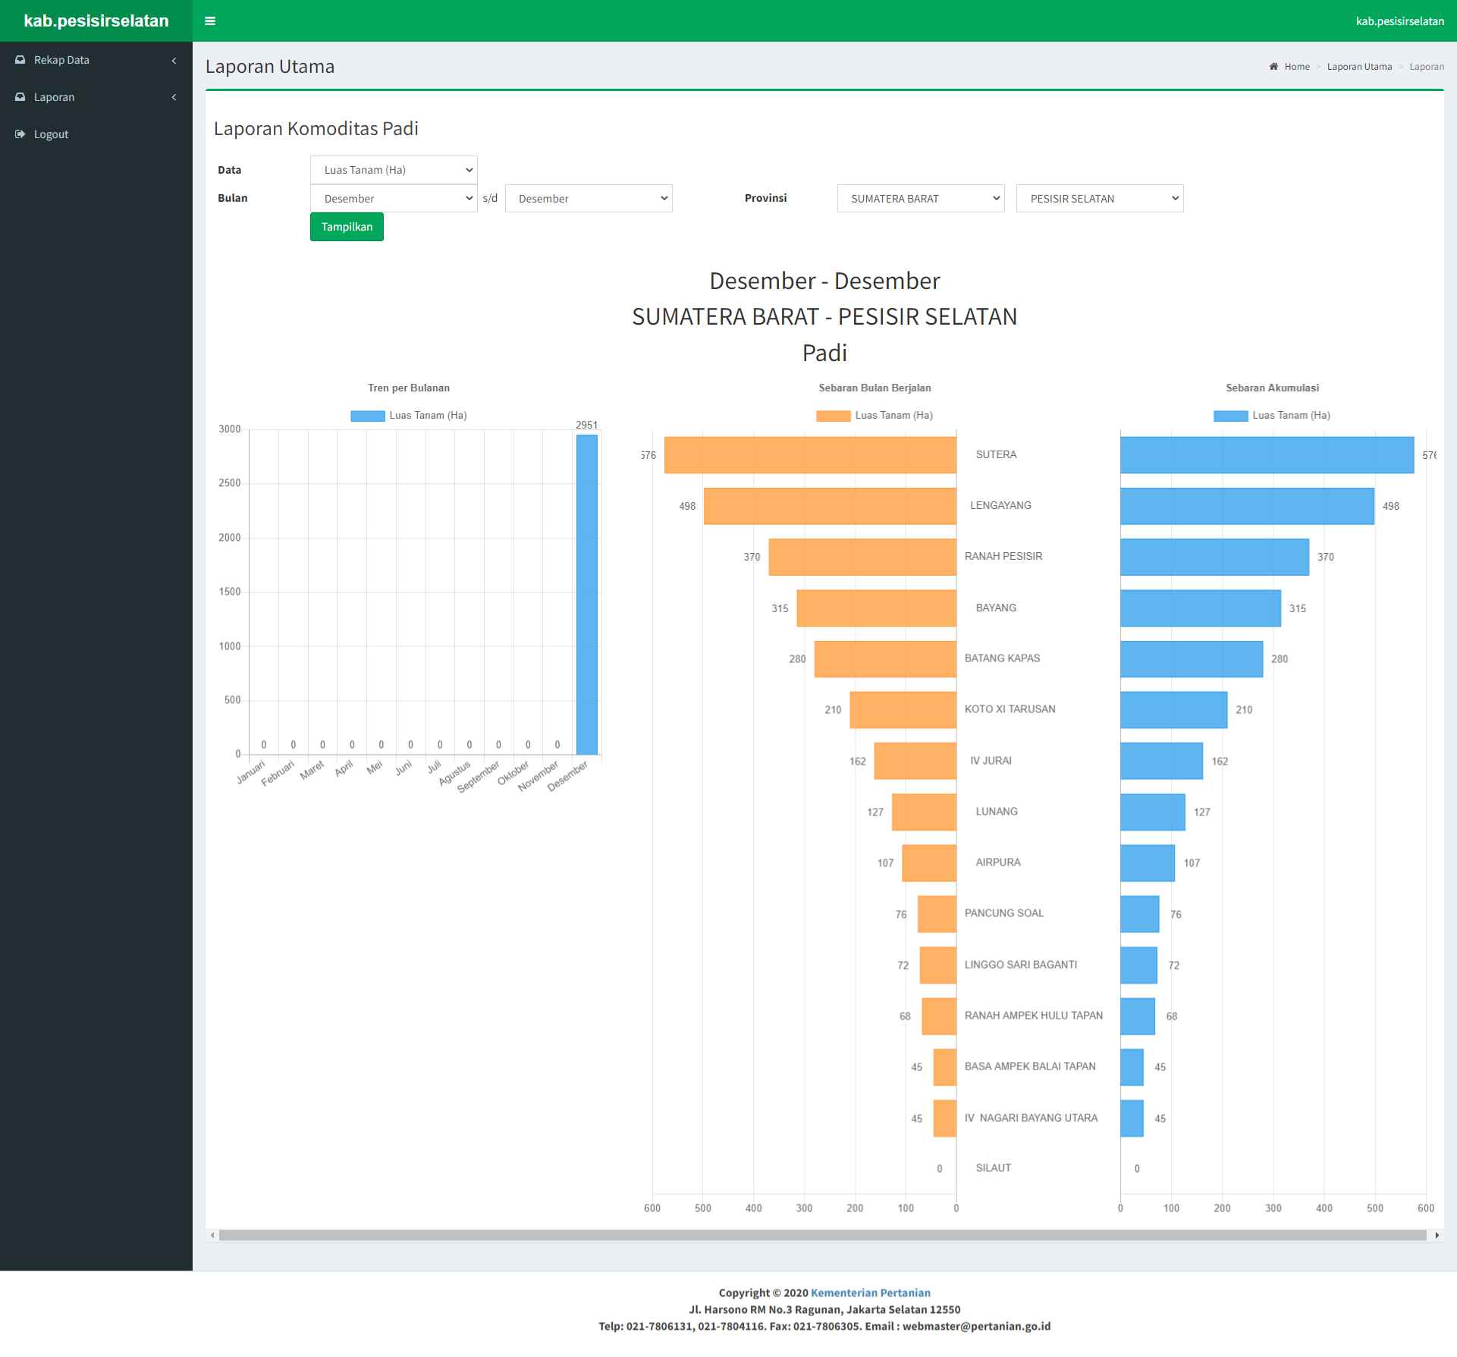Click the horizontal scrollbar track
Image resolution: width=1457 pixels, height=1357 pixels.
823,1235
